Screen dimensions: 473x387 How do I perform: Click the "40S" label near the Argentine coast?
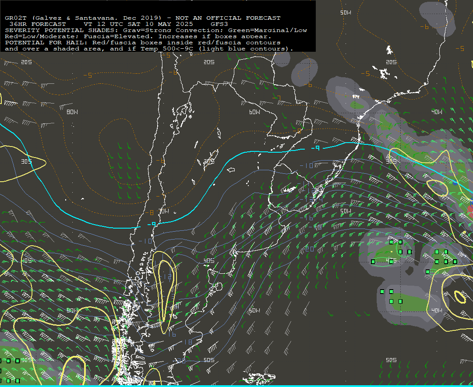209,261
